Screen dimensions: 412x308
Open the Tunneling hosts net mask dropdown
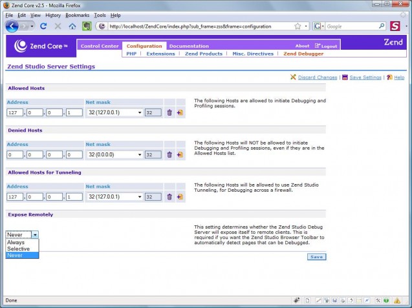point(114,197)
